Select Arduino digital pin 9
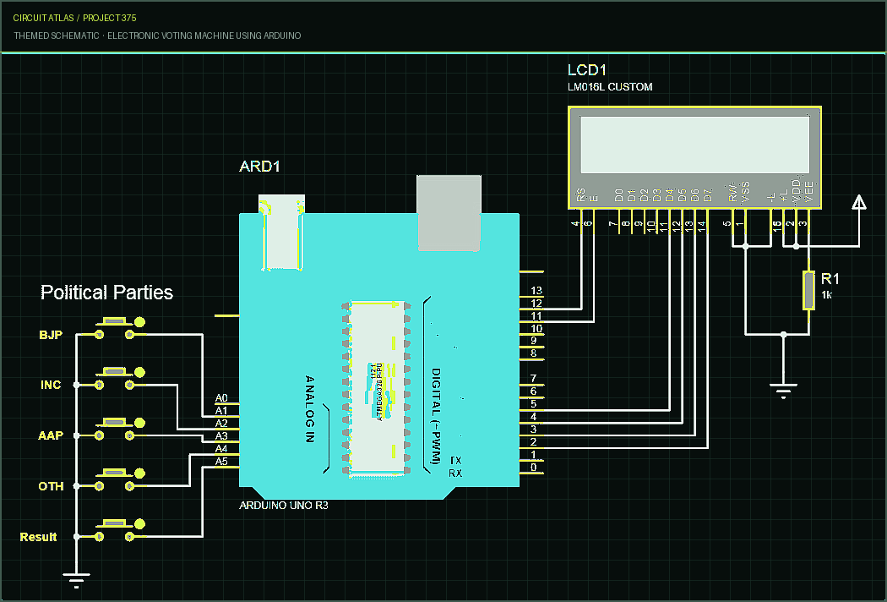Screen dimensions: 887x602 533,341
